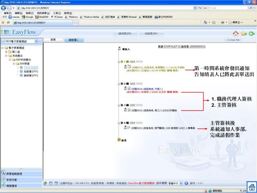Viewport: 257px width, 193px height.
Task: Click the first status bar icon at bottom
Action: pyautogui.click(x=45, y=183)
